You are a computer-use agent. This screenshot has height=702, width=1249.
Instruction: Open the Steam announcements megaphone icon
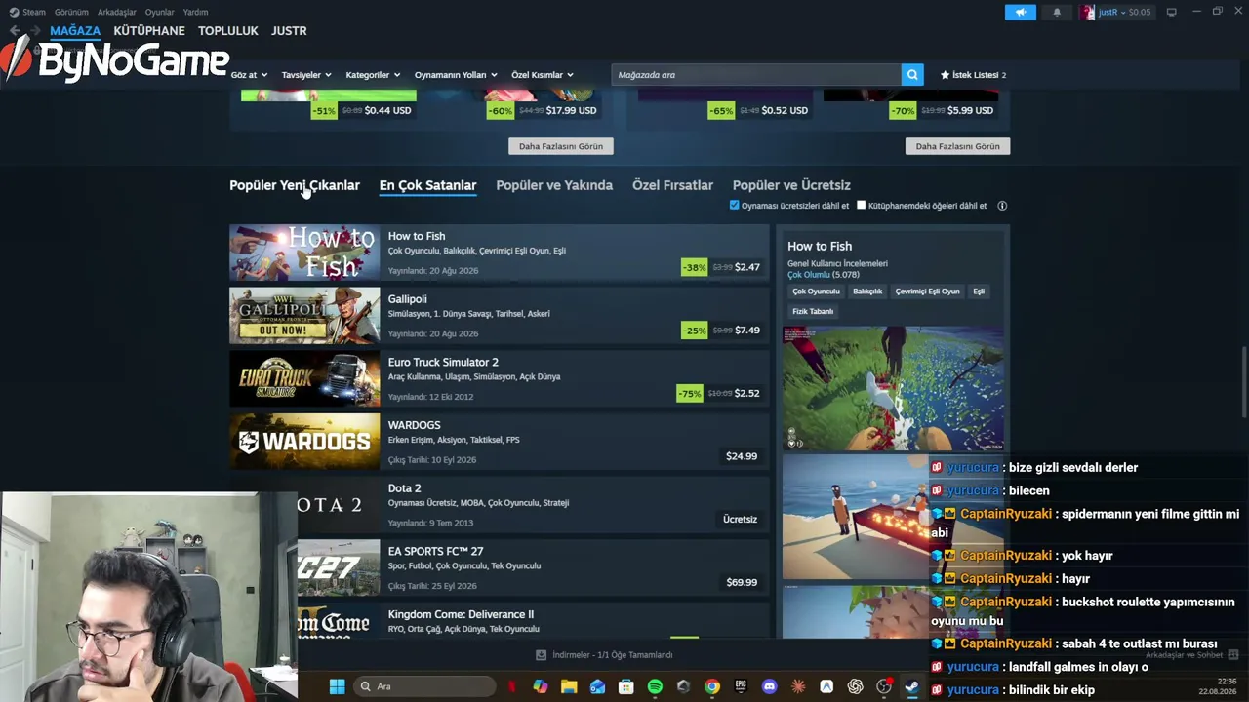point(1020,12)
